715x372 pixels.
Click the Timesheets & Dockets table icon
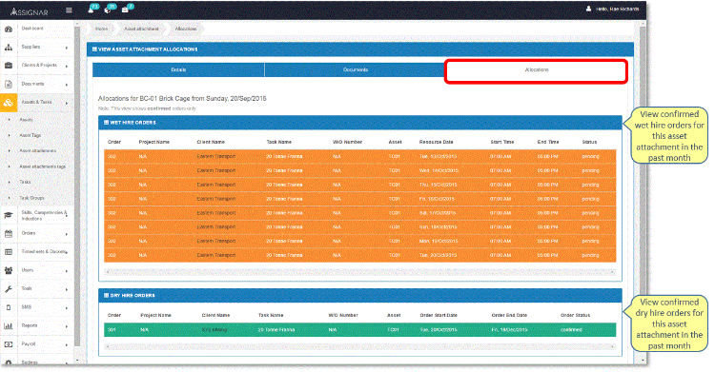point(9,252)
